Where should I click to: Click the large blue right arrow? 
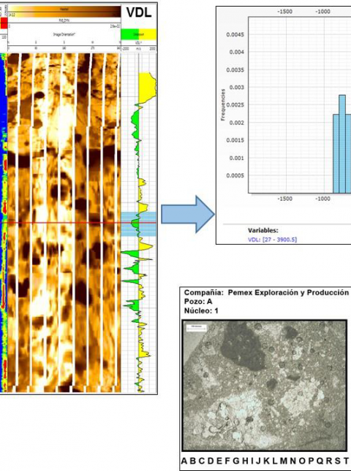[x=188, y=214]
